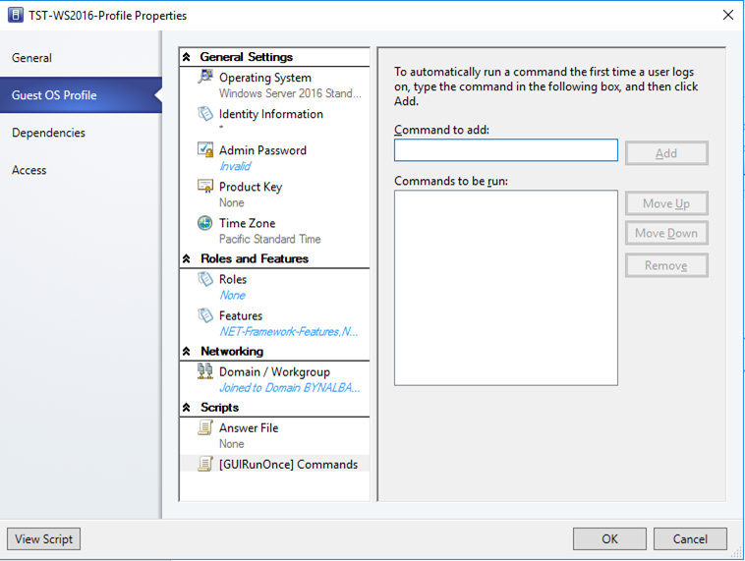Click the [GUIRunOnce] Commands scroll icon
The height and width of the screenshot is (561, 745).
205,464
